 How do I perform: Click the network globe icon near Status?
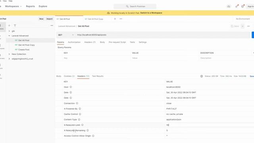[x=202, y=76]
